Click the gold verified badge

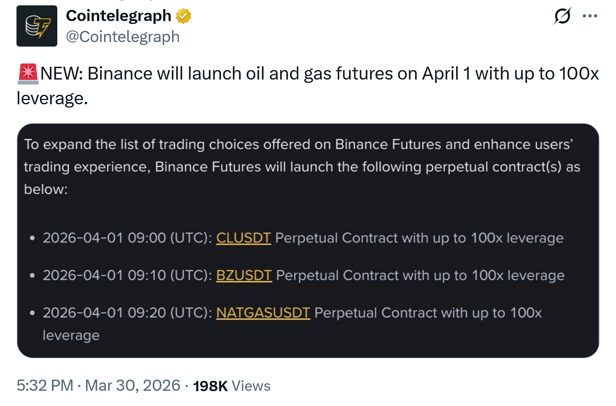tap(183, 16)
